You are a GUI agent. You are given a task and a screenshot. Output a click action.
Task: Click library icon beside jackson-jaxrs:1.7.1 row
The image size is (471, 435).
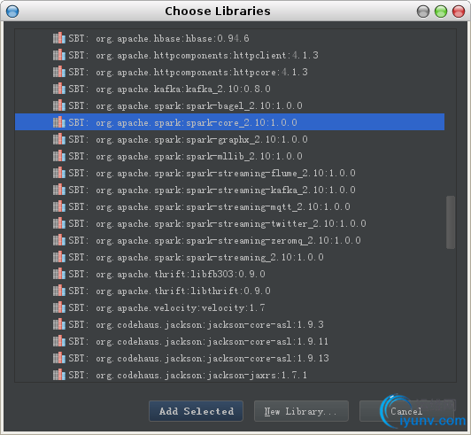click(x=58, y=375)
